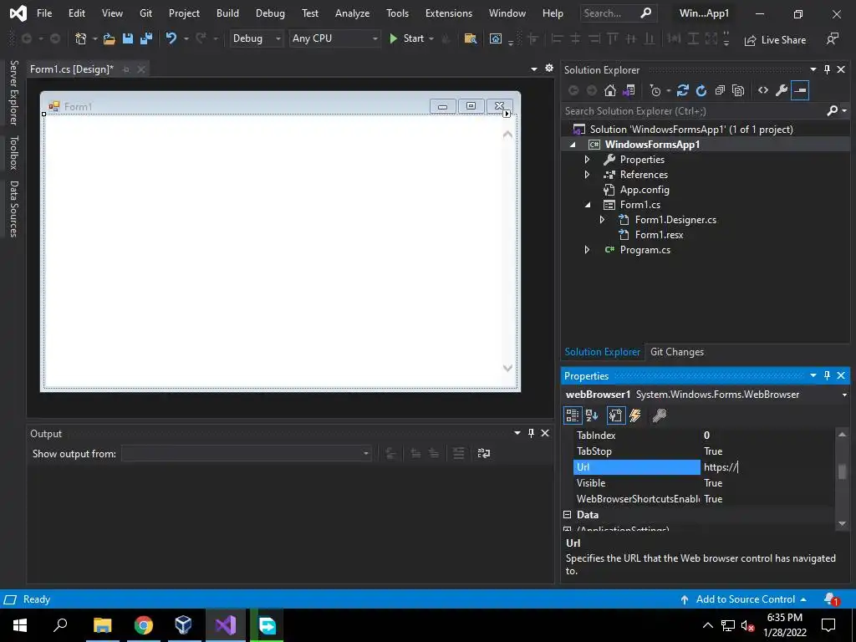Collapse the WindowsFormsApp1 project node
The image size is (856, 642).
(573, 145)
